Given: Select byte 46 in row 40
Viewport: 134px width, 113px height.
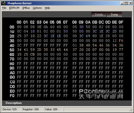Looking at the screenshot, I should [x=101, y=45].
